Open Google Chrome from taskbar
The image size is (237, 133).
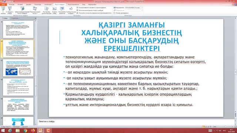point(25,130)
